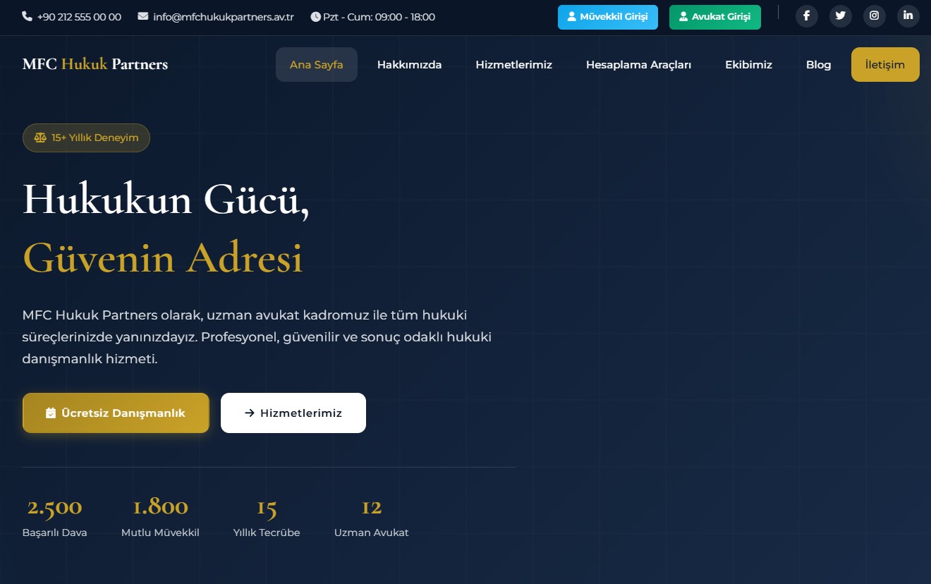
Task: Select the Ana Sayfa menu item
Action: tap(316, 65)
